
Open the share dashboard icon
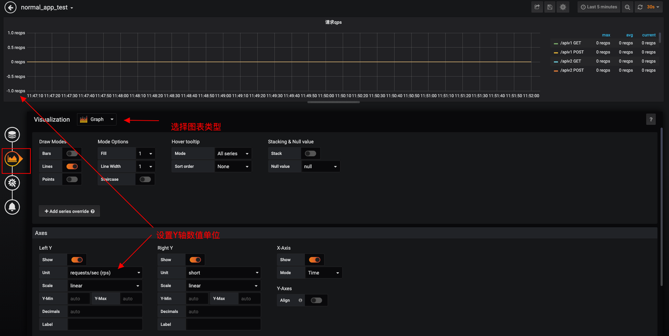pos(537,7)
